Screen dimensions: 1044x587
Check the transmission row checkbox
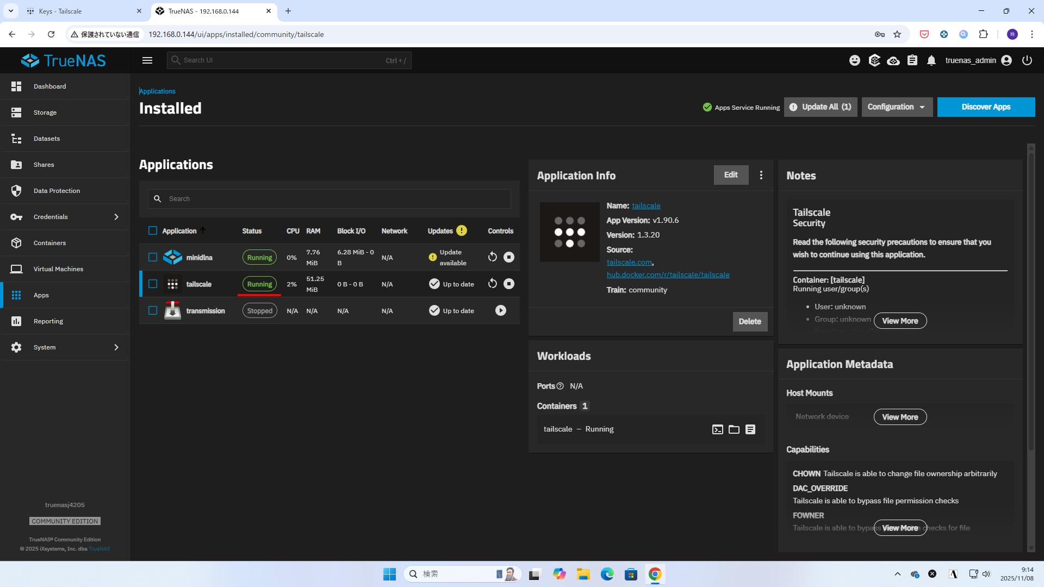153,310
